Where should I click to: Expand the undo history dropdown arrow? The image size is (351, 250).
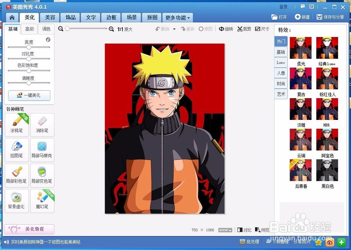[x=174, y=29]
